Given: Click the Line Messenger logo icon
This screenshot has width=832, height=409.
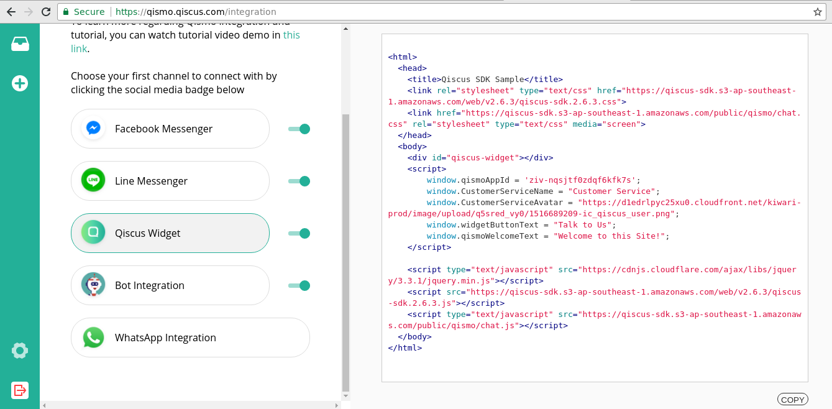Looking at the screenshot, I should 93,181.
